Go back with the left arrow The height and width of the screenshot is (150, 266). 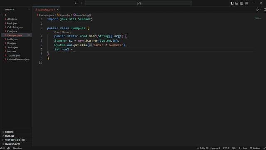tap(76, 3)
